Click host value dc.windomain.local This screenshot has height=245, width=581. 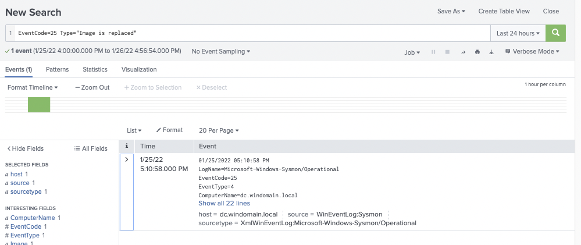[248, 214]
